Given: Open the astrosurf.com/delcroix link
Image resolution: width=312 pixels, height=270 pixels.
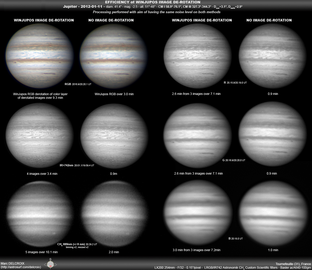Looking at the screenshot, I should coord(20,268).
